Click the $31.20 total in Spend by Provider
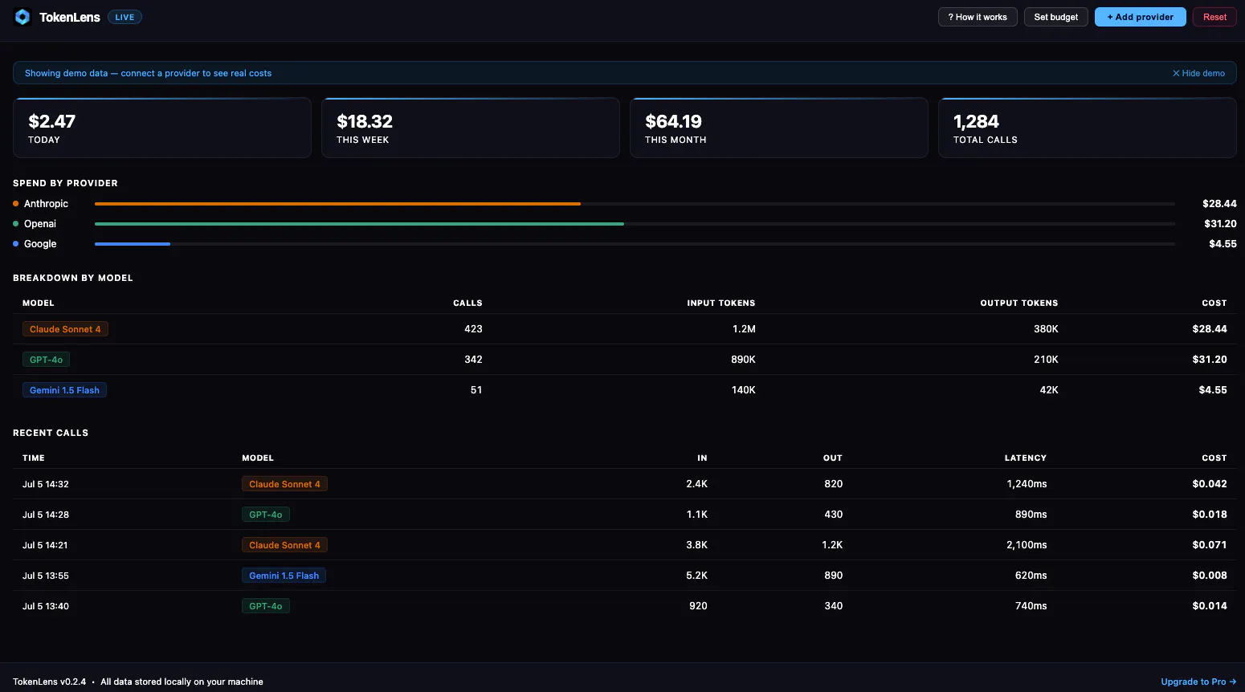 click(x=1220, y=224)
